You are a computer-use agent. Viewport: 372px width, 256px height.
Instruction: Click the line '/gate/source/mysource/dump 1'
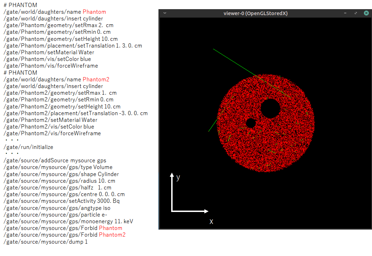tap(46, 242)
